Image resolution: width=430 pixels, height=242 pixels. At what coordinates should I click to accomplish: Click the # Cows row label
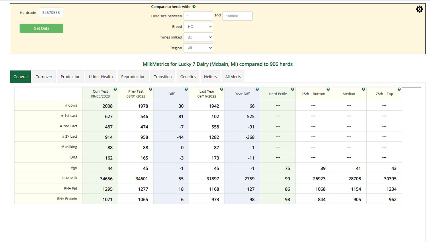pyautogui.click(x=71, y=105)
